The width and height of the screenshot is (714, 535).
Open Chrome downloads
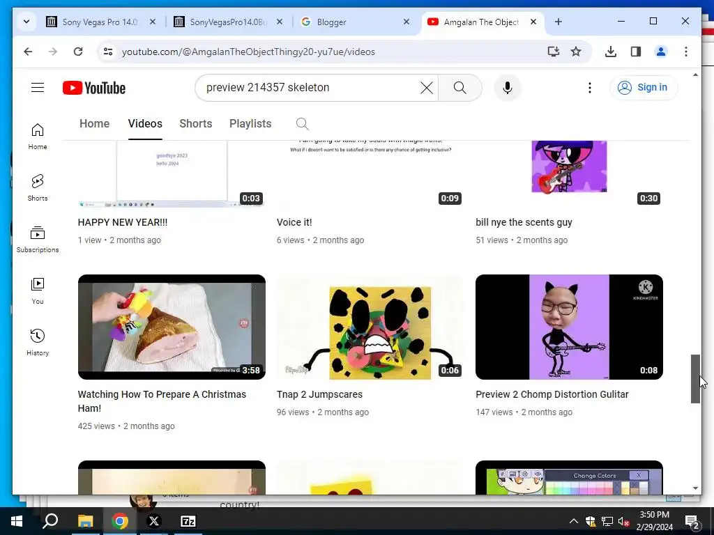[x=611, y=52]
